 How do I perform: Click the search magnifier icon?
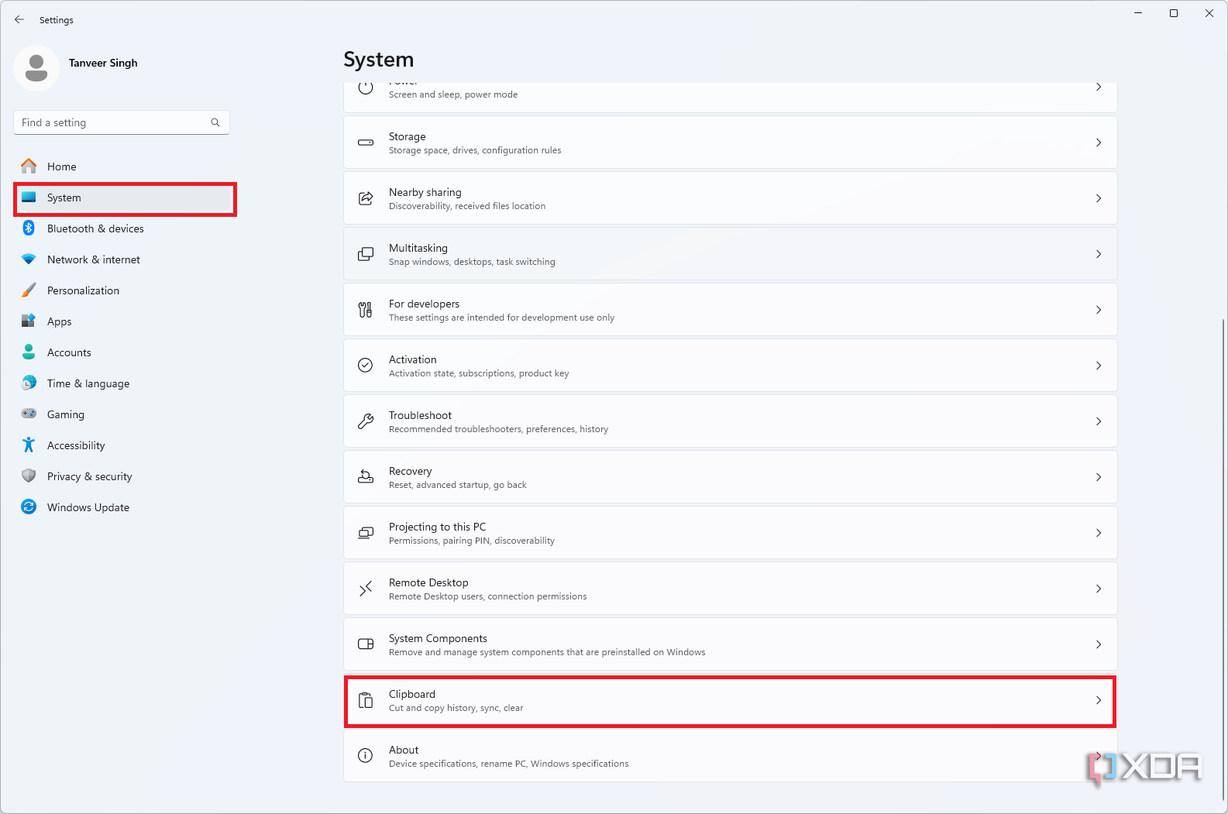pyautogui.click(x=215, y=122)
